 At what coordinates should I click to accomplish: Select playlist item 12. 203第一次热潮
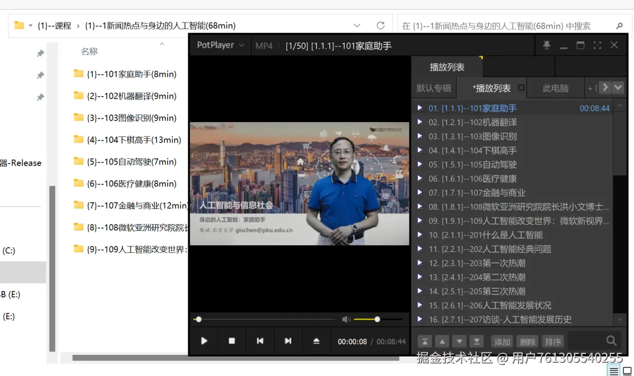[x=513, y=263]
